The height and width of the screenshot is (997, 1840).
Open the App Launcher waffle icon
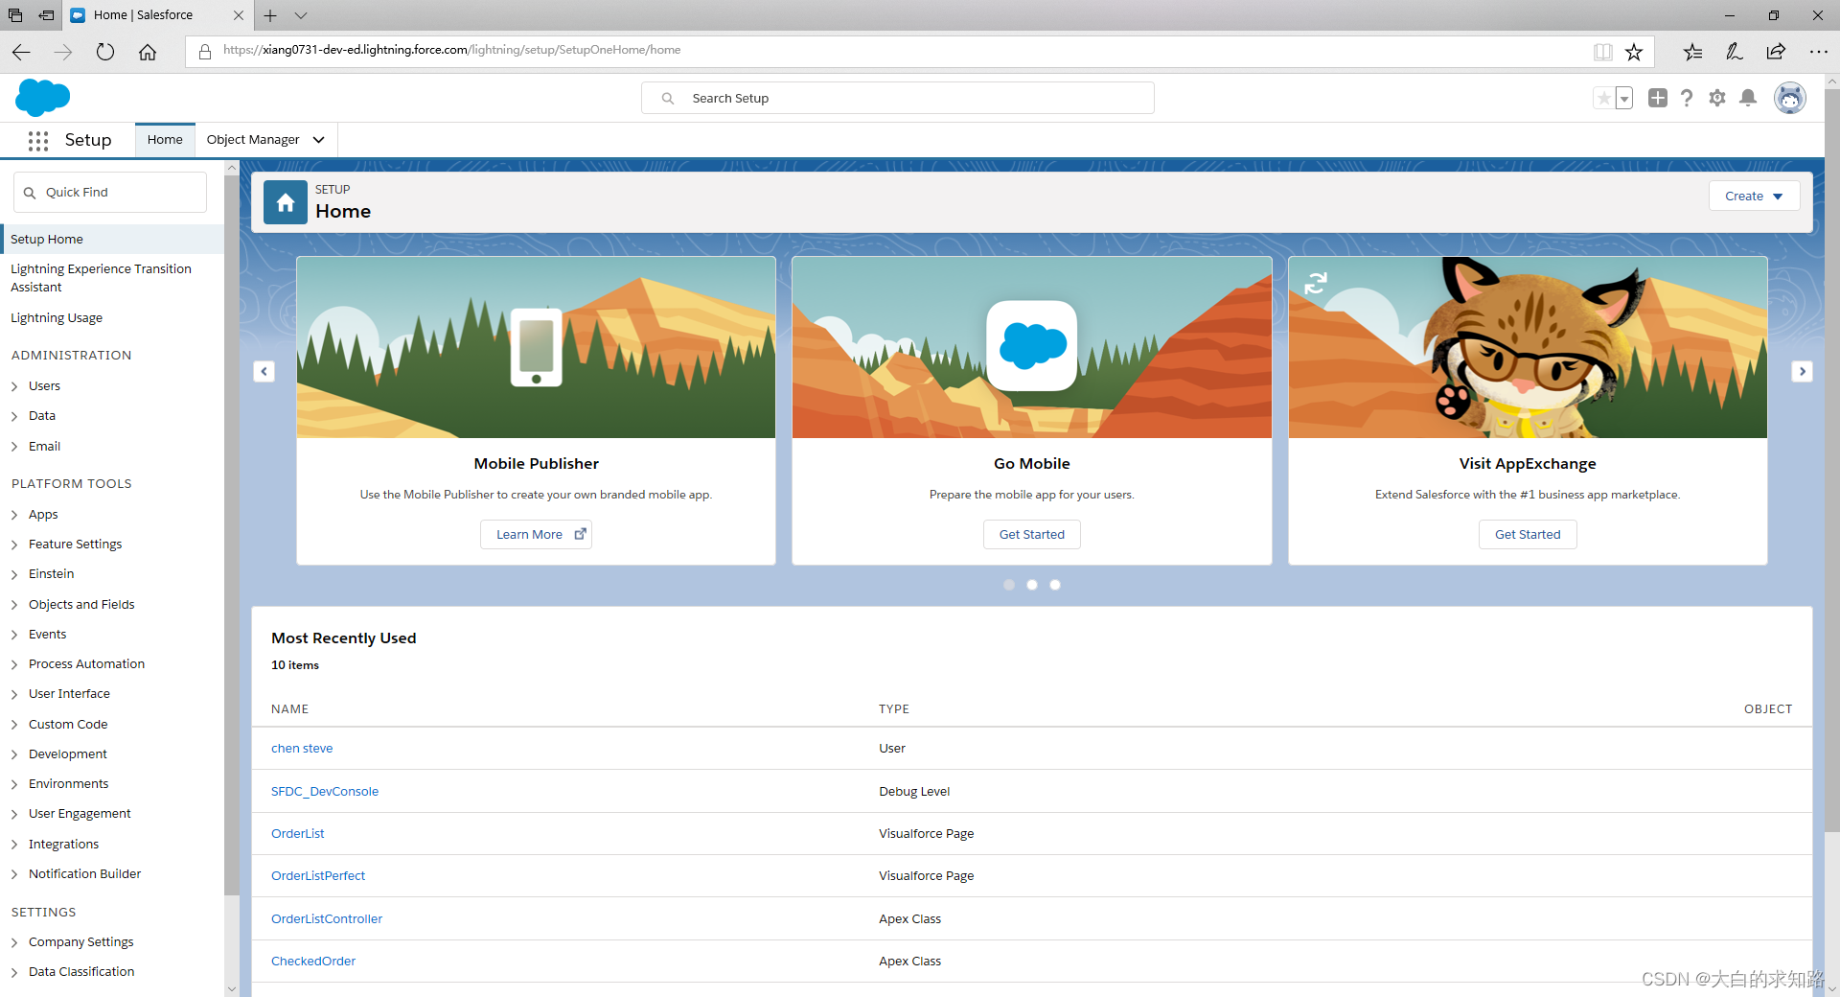click(x=37, y=140)
